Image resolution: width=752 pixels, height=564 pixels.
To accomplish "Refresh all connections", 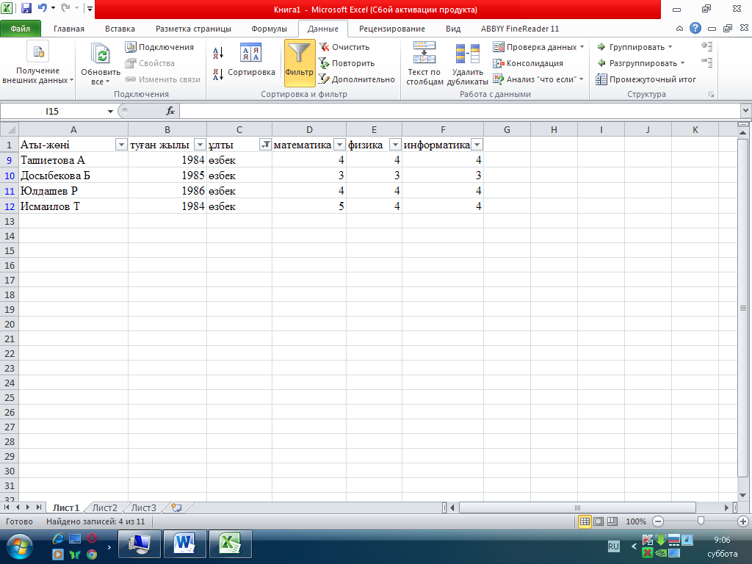I will 101,65.
